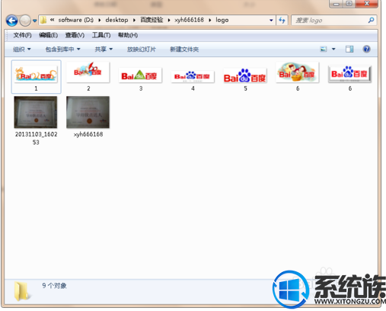The width and height of the screenshot is (386, 311).
Task: Click the blue help question icon
Action: click(x=366, y=49)
